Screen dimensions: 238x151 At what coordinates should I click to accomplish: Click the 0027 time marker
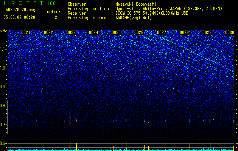pyautogui.click(x=162, y=32)
